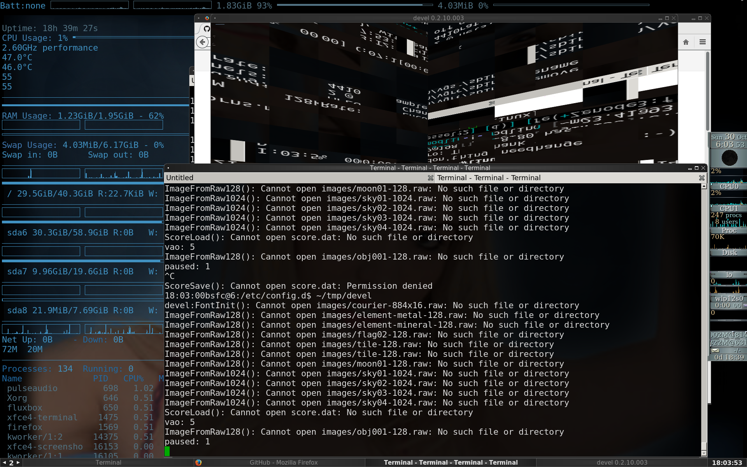The image size is (747, 467).
Task: Click the 'Sun 30 Oct' date display
Action: tap(729, 137)
